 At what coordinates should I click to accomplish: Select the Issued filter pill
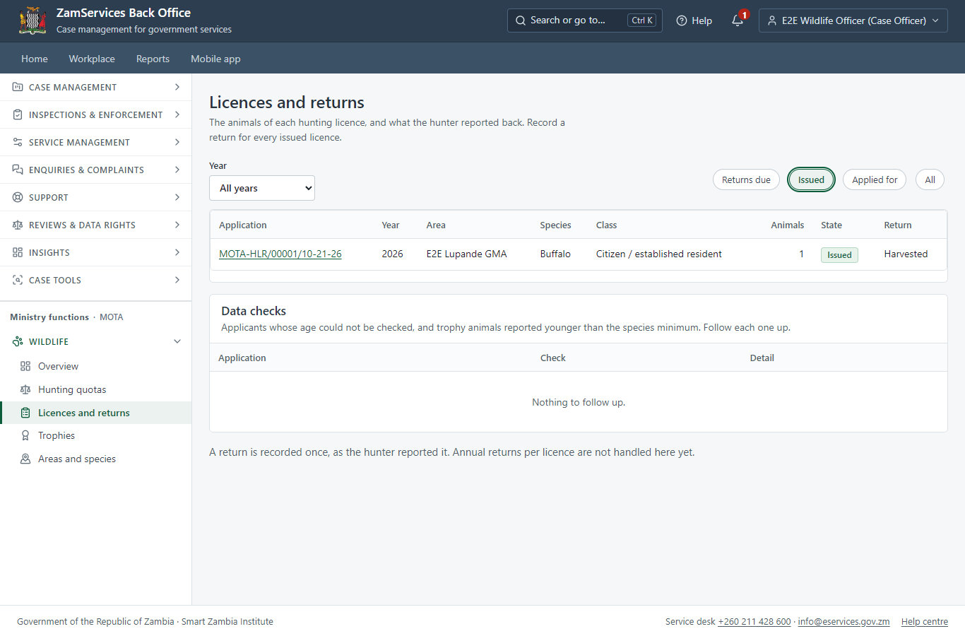pos(811,179)
